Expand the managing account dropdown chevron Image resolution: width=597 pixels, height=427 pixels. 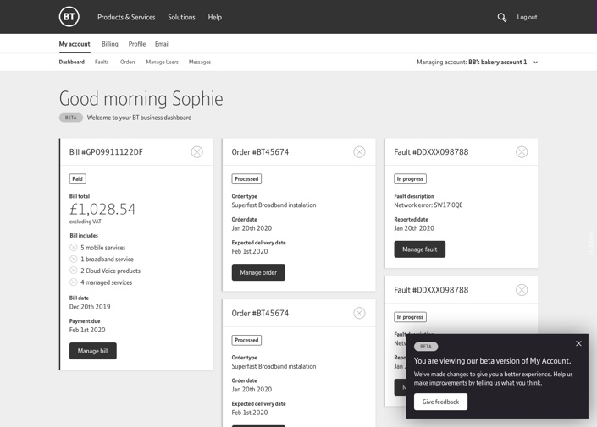tap(536, 63)
